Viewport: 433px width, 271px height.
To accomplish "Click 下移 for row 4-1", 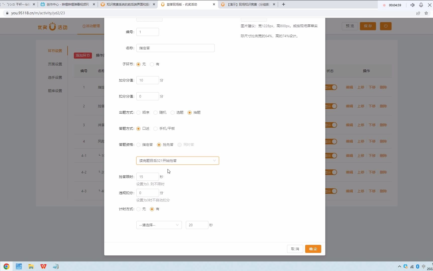I will (x=372, y=156).
